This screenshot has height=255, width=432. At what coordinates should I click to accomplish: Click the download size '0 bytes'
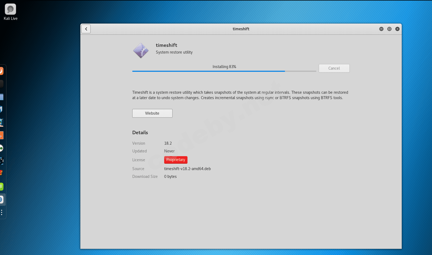pos(170,177)
